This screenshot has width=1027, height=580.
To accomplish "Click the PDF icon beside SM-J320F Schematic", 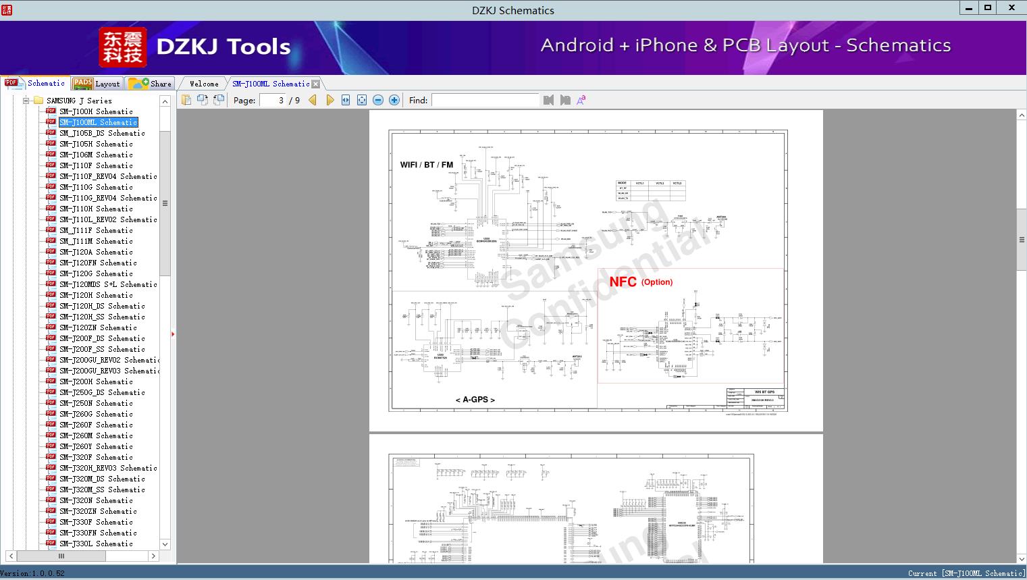I will 51,457.
